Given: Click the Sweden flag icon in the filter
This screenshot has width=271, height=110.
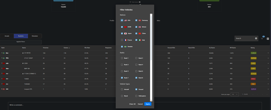Looking at the screenshot, I should pos(125,47).
